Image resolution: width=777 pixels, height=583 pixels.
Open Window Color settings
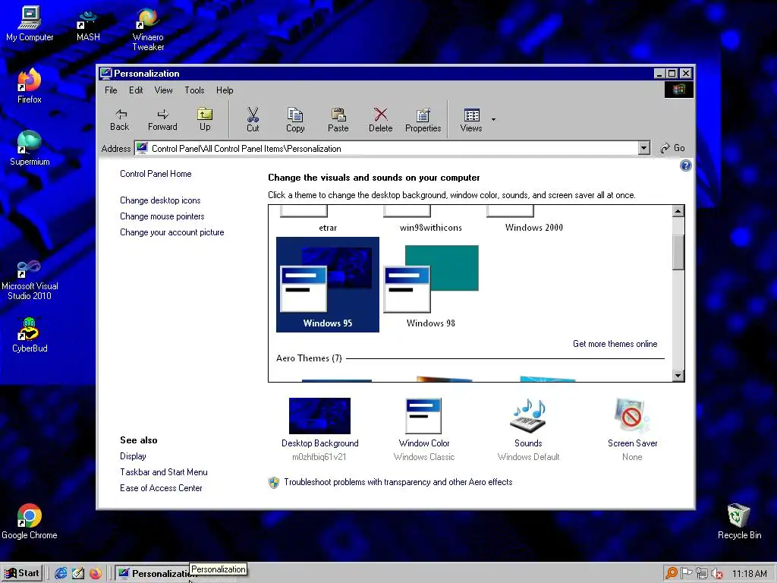[423, 430]
